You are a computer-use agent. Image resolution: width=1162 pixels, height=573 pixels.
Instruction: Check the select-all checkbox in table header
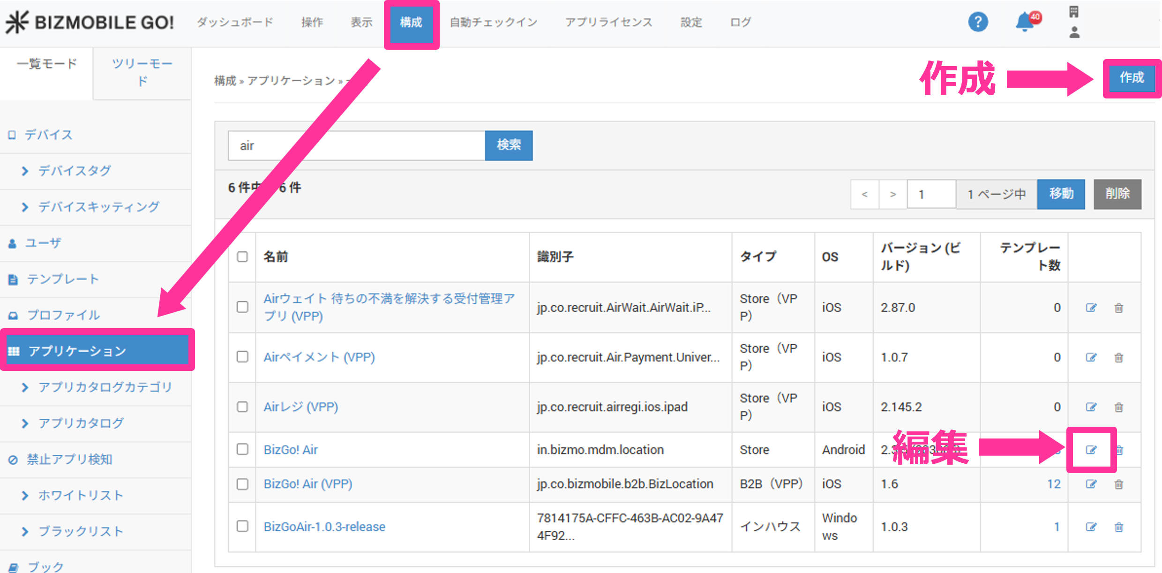click(242, 257)
